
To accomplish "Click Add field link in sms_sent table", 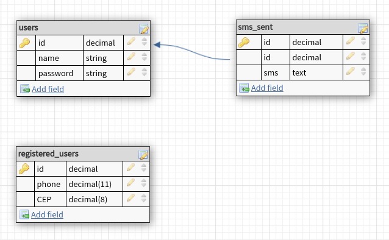I will point(267,88).
